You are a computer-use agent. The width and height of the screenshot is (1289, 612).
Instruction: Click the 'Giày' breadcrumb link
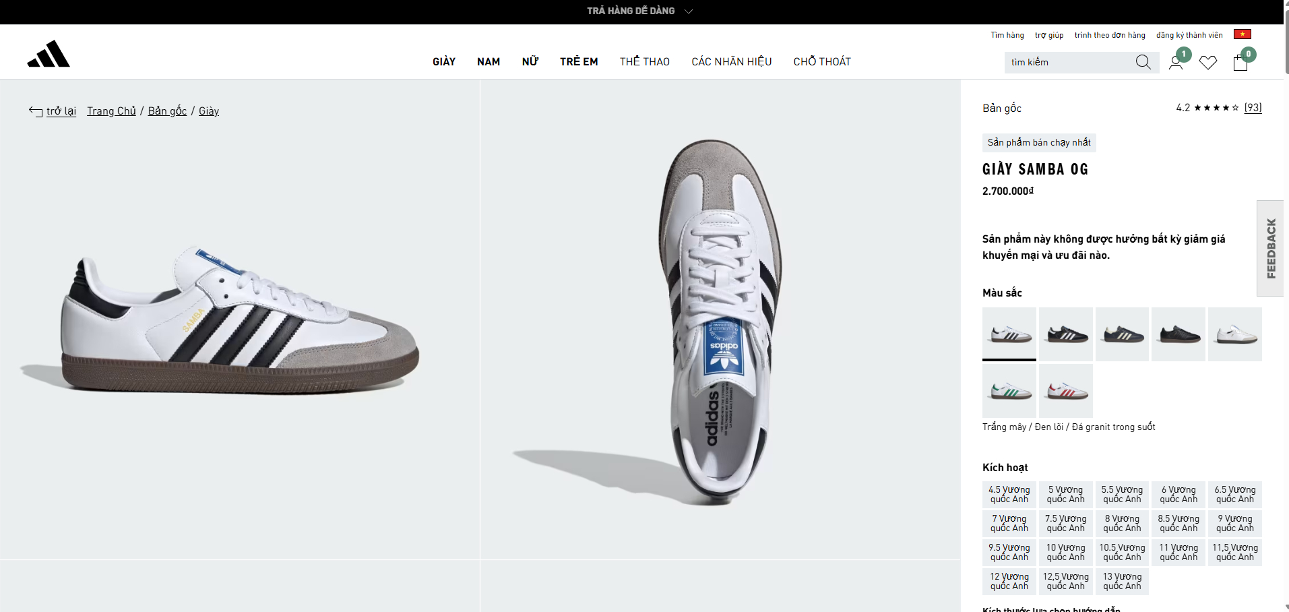[x=209, y=111]
